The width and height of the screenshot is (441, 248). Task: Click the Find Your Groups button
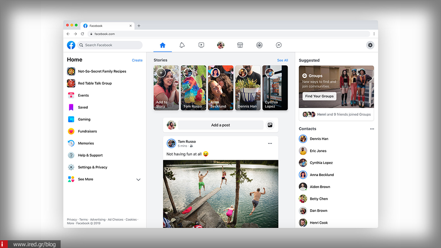pyautogui.click(x=319, y=96)
